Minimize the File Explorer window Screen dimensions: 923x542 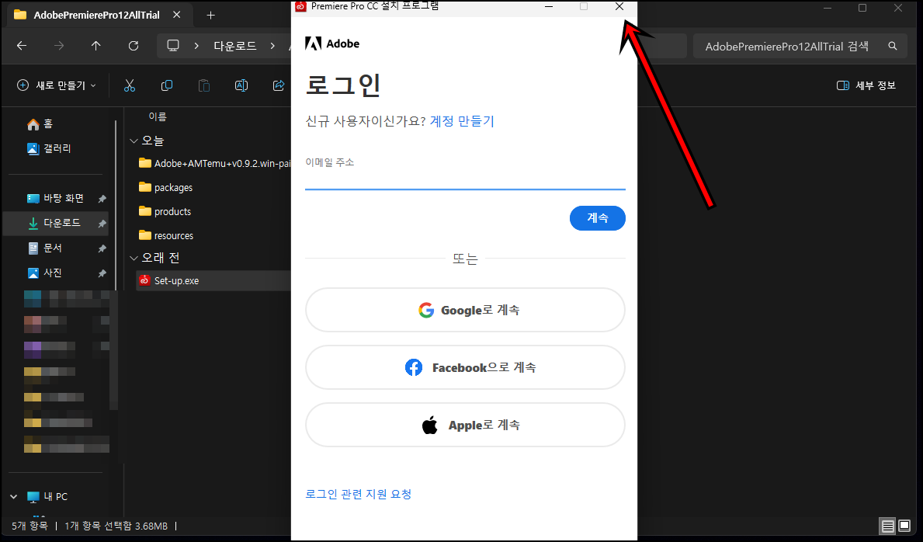(827, 8)
